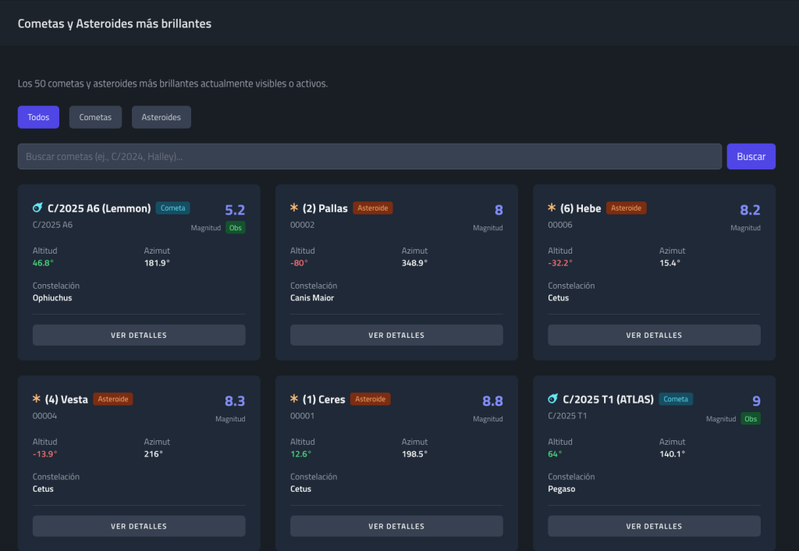Click the comet icon beside C/2025 A6 (Lemmon)

37,208
